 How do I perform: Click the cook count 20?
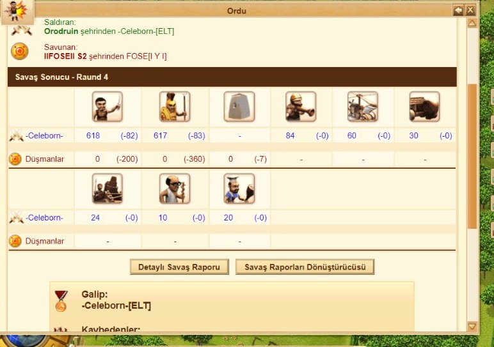[x=228, y=217]
